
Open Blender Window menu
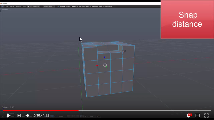(x=18, y=6)
